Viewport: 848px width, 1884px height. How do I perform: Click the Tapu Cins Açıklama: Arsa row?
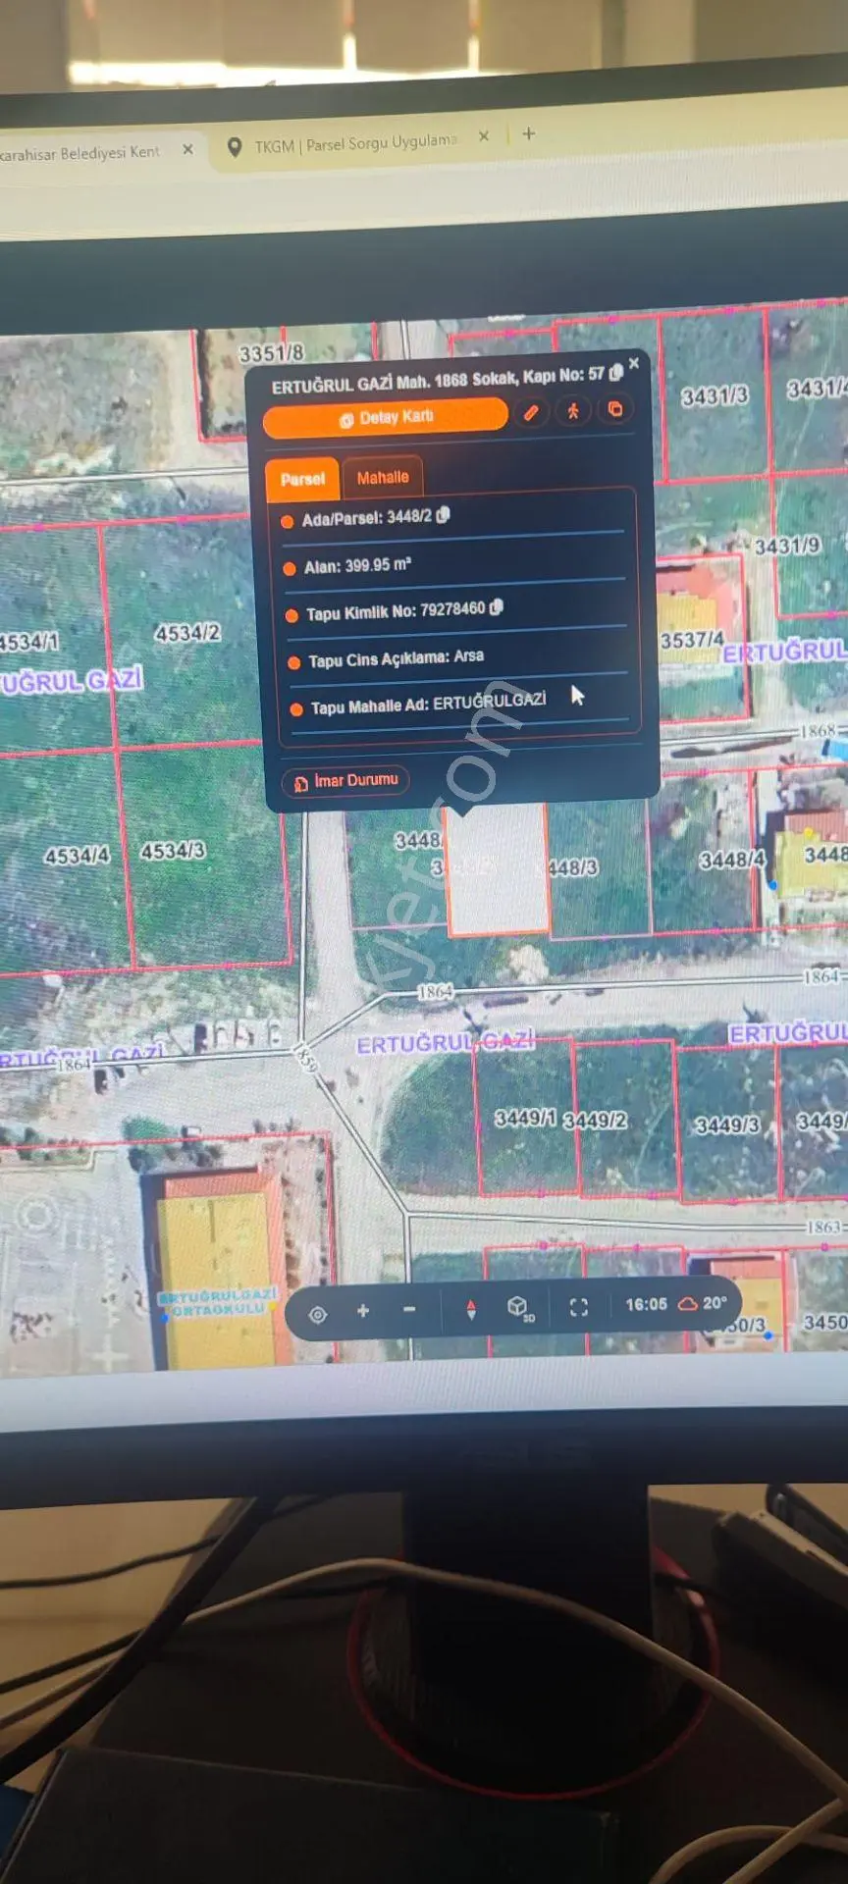[457, 658]
